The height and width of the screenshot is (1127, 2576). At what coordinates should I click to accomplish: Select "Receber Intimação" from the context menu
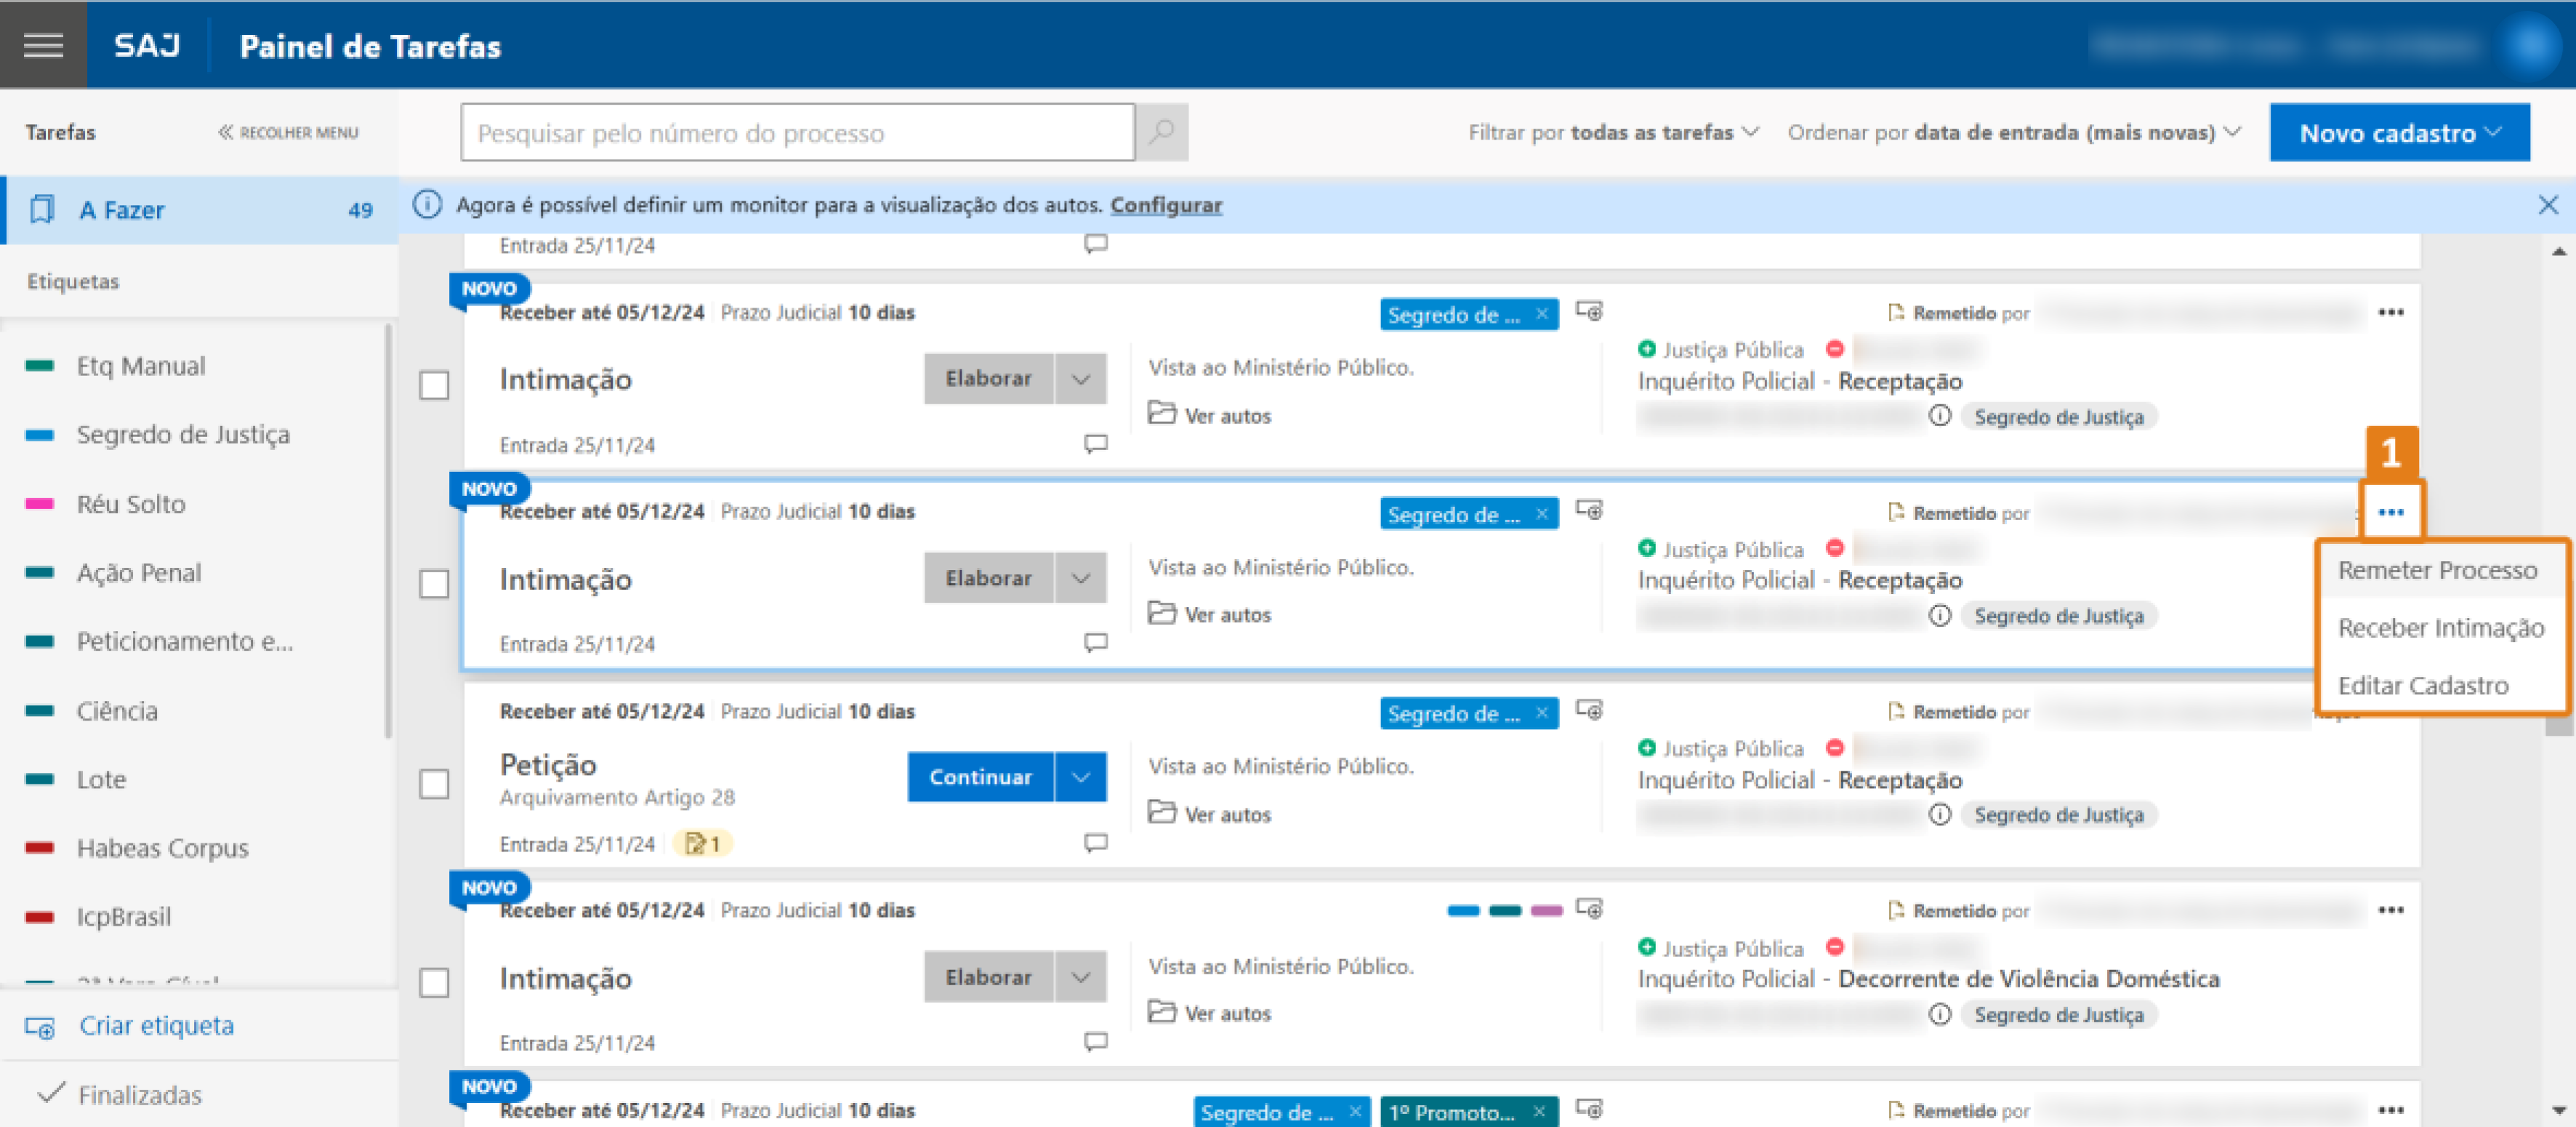click(x=2441, y=628)
